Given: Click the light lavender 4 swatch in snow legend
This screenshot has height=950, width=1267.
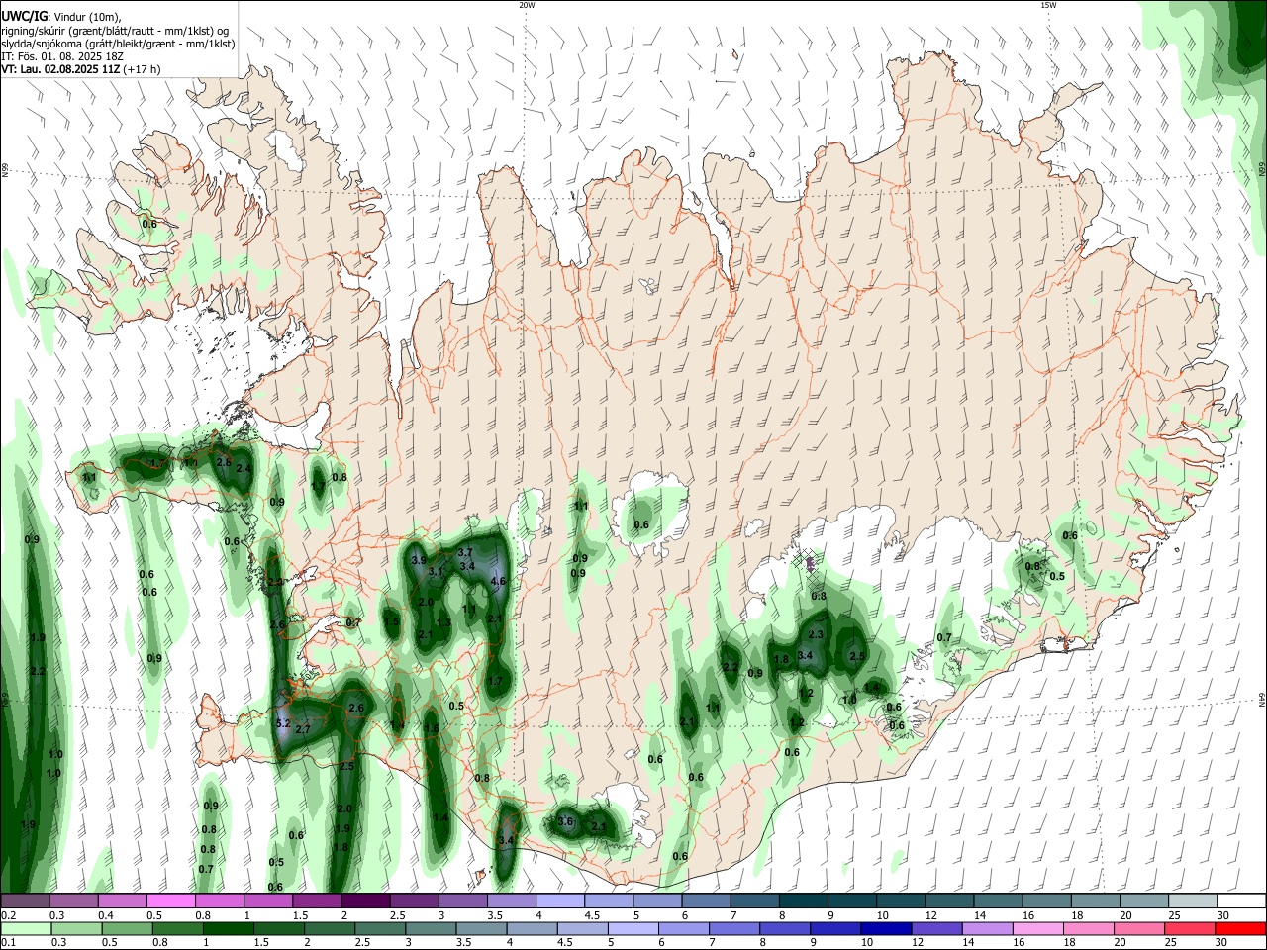Looking at the screenshot, I should (560, 902).
